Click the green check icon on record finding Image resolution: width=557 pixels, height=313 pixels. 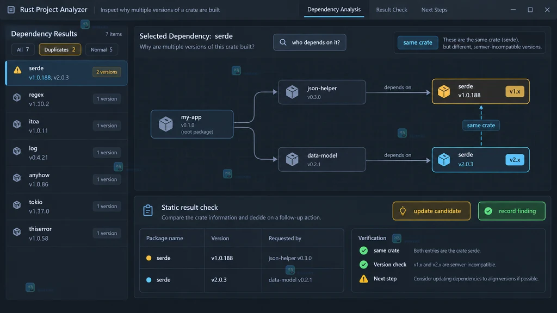488,211
